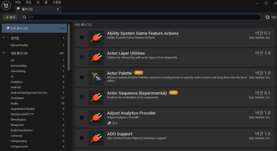Select the Advertising category

coord(34,71)
